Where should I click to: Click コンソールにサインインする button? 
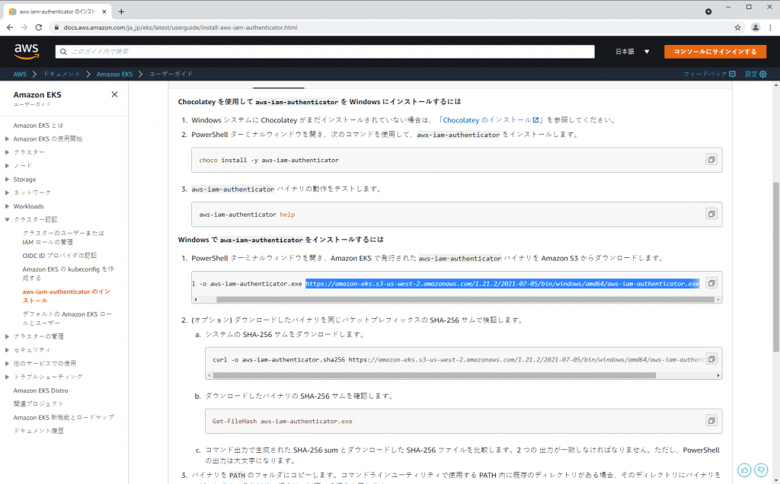[x=714, y=52]
